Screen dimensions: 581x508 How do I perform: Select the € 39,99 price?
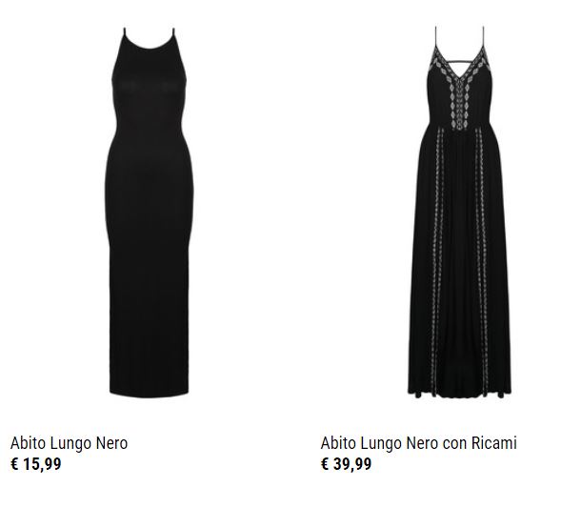coord(346,464)
